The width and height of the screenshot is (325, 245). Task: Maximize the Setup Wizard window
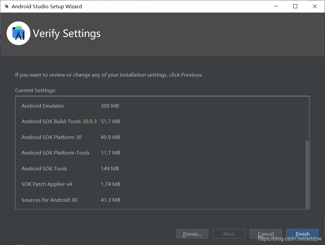[295, 6]
